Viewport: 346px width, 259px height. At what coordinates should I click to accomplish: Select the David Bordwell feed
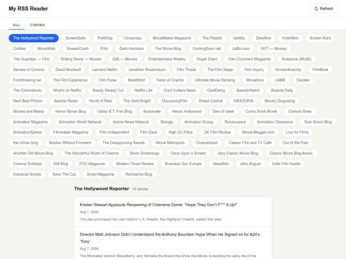pyautogui.click(x=68, y=70)
